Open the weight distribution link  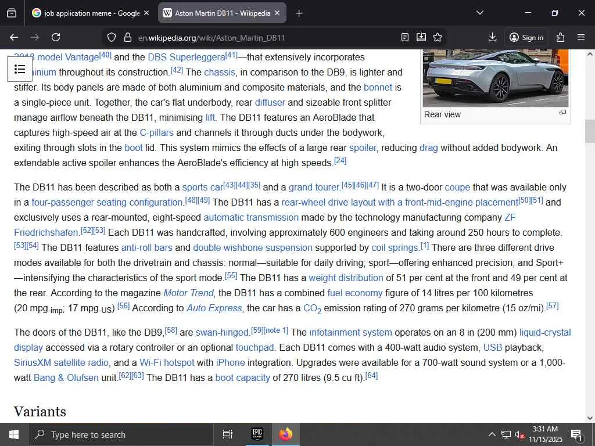346,278
